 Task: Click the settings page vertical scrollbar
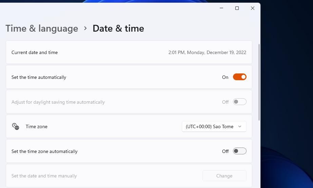(x=259, y=82)
